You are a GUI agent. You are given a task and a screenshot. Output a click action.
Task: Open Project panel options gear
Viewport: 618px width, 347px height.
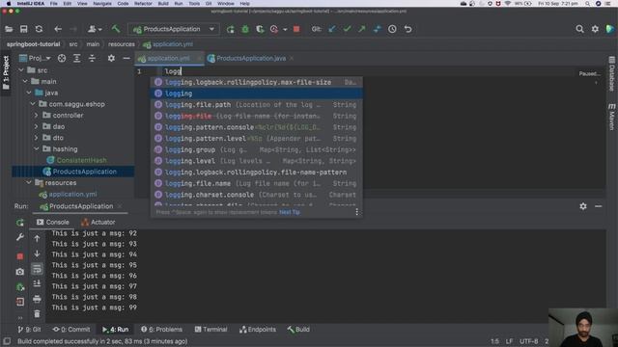click(111, 58)
